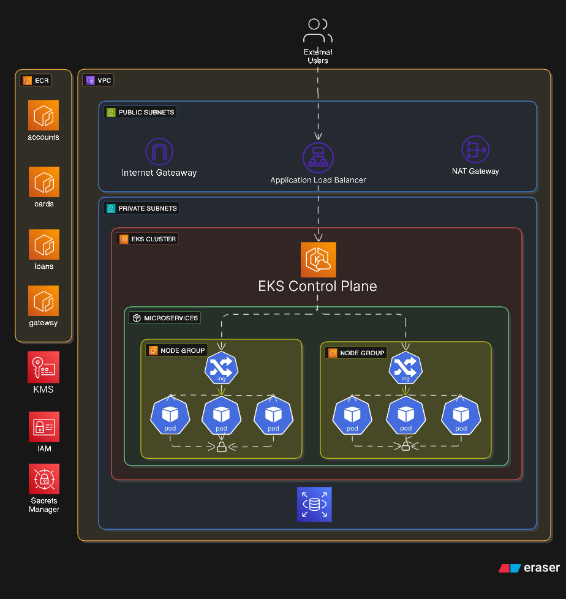The height and width of the screenshot is (599, 566).
Task: Select the middle pod in left node group
Action: pos(221,416)
